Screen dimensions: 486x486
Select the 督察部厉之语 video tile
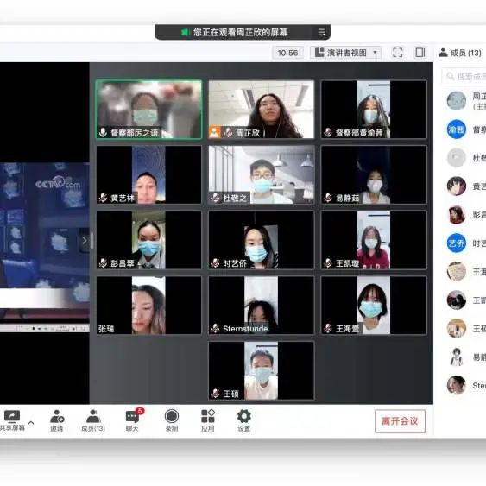[149, 110]
